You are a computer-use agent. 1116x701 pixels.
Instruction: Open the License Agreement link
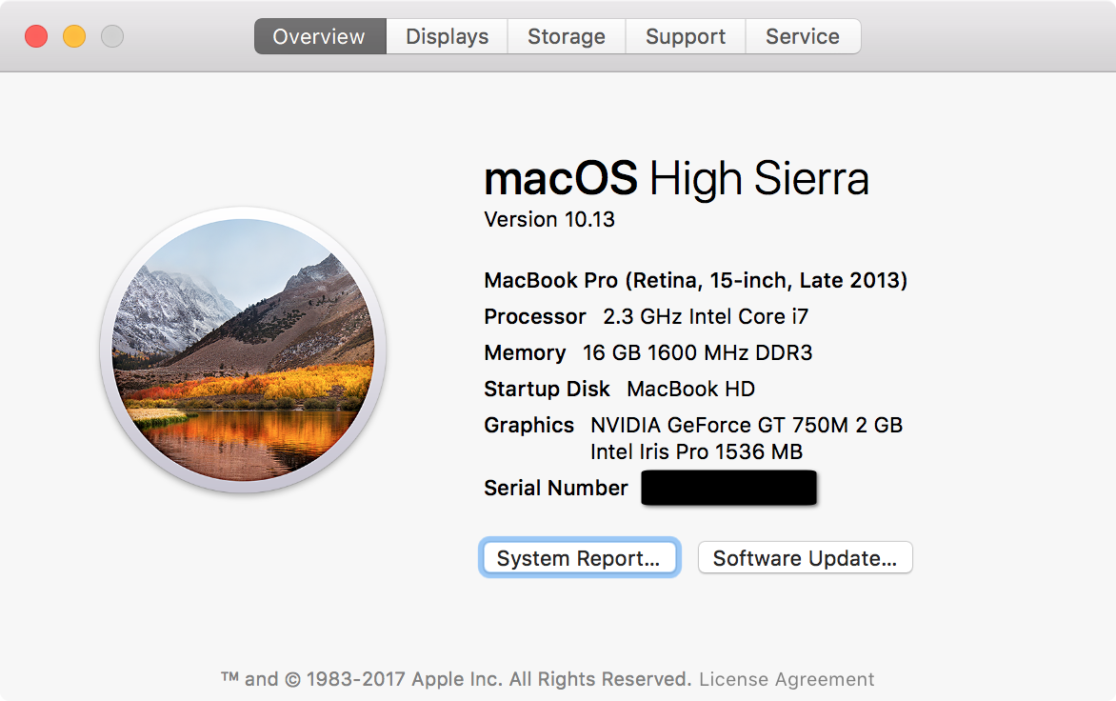(x=786, y=679)
